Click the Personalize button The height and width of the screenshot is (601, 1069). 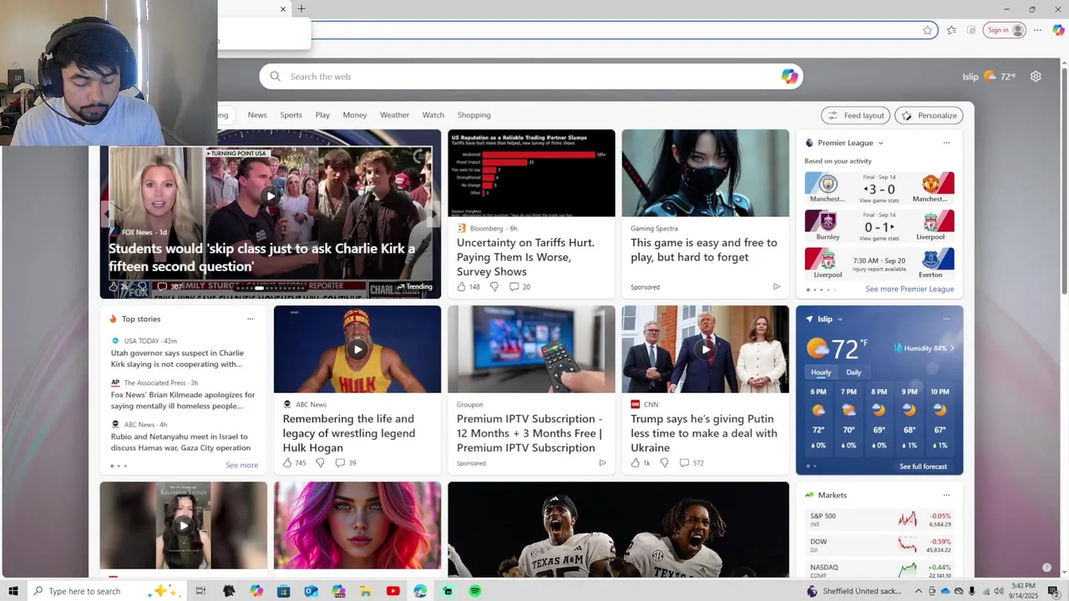929,115
